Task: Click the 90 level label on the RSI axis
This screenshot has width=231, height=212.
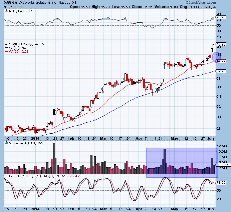Action: point(219,14)
